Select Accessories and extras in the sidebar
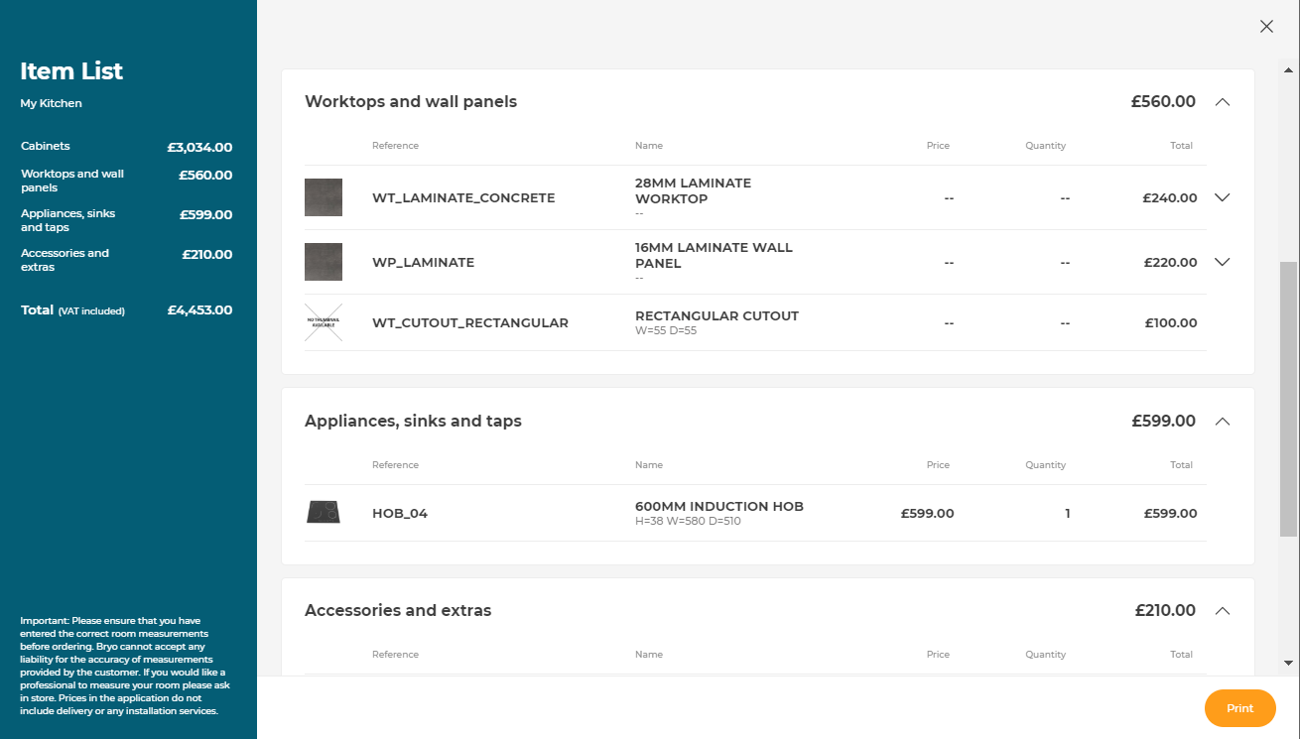 pos(65,260)
